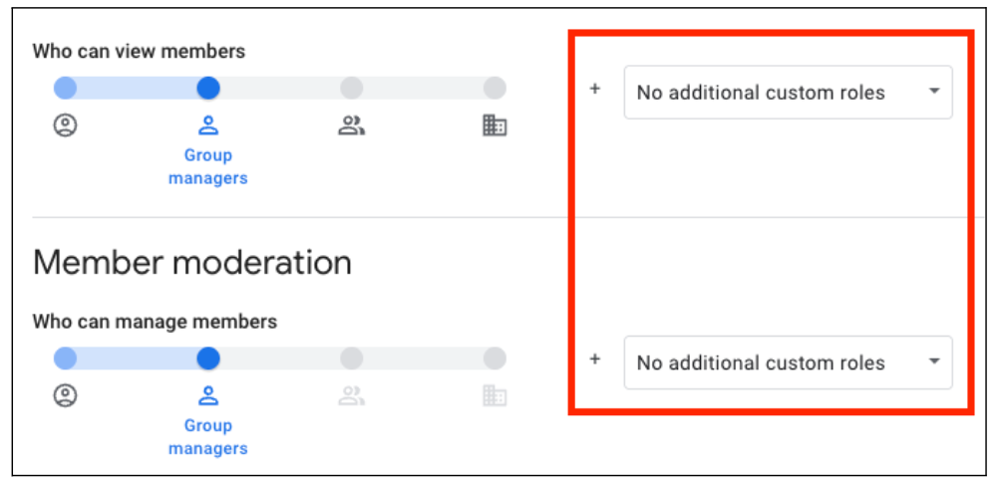1002x484 pixels.
Task: Click Group managers person icon under manage members
Action: tap(208, 396)
